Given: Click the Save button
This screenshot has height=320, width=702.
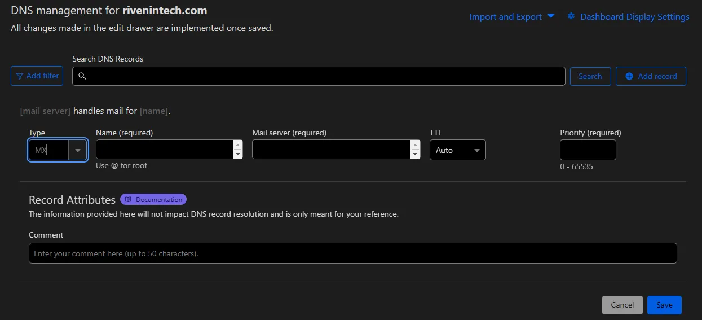Looking at the screenshot, I should (664, 305).
